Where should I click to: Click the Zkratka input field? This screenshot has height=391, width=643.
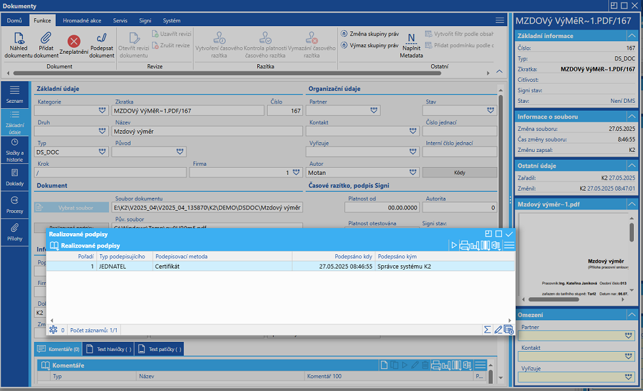[188, 111]
